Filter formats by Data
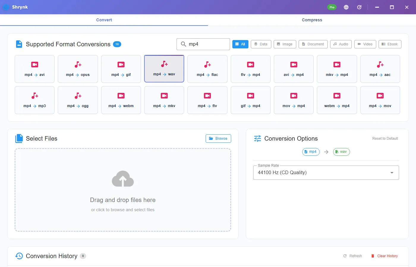The height and width of the screenshot is (267, 416). (261, 44)
